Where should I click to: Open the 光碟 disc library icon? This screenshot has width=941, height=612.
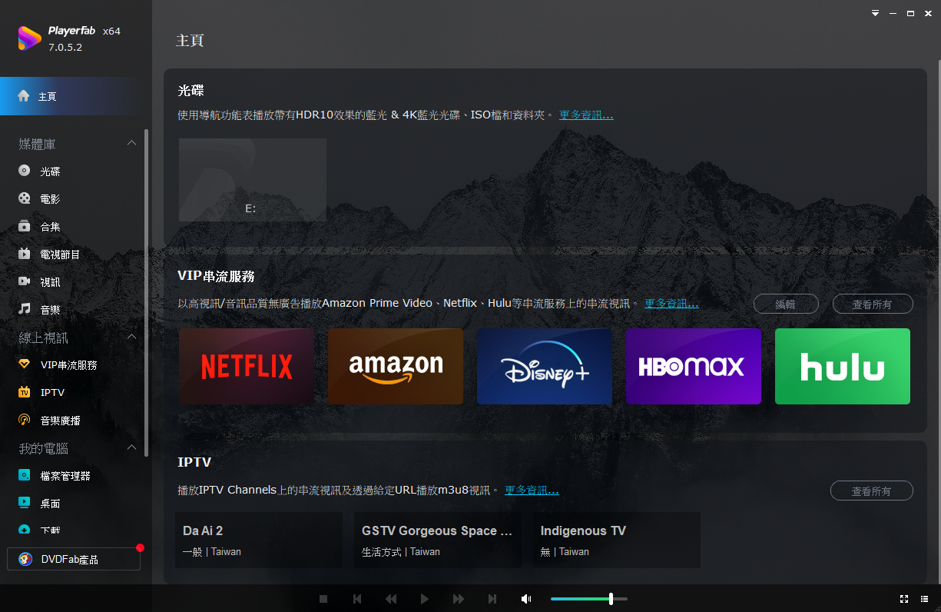pyautogui.click(x=25, y=171)
